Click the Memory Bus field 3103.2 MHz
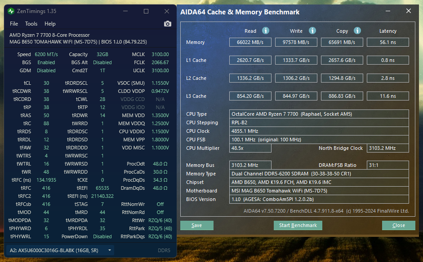The image size is (423, 262). tap(250, 165)
